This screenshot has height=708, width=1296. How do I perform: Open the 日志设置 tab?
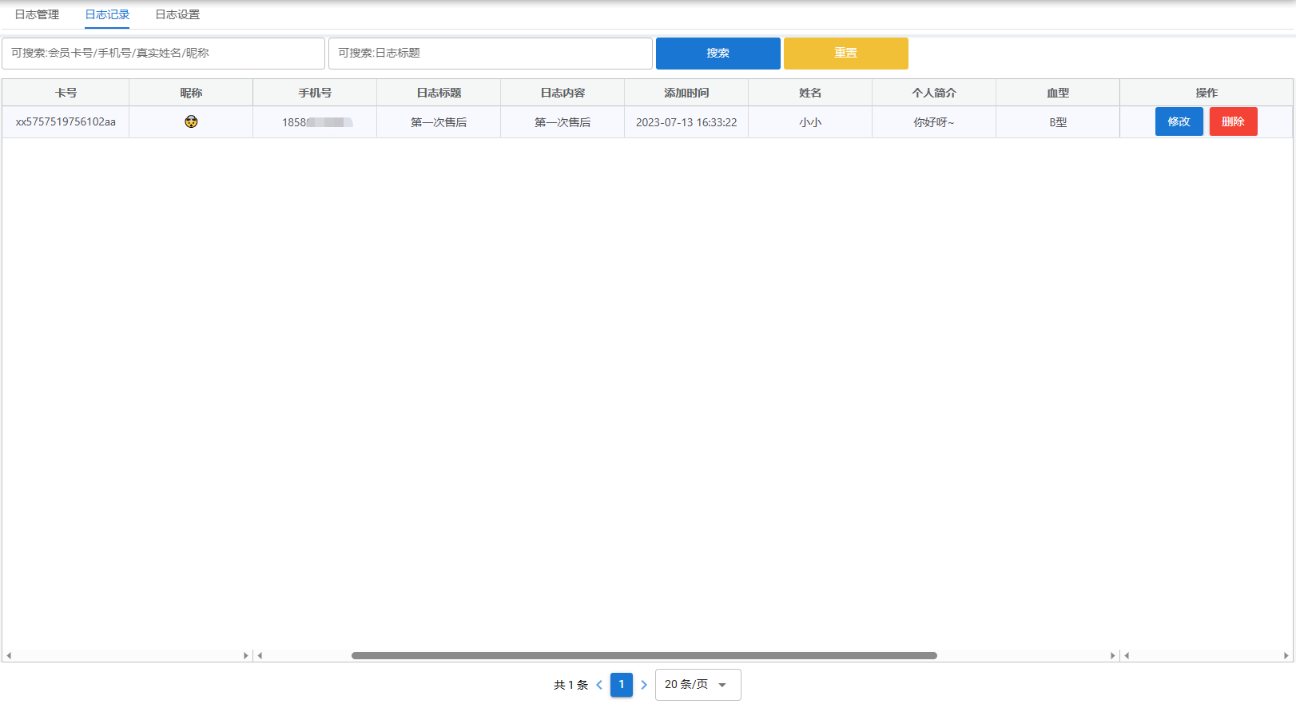(x=177, y=14)
